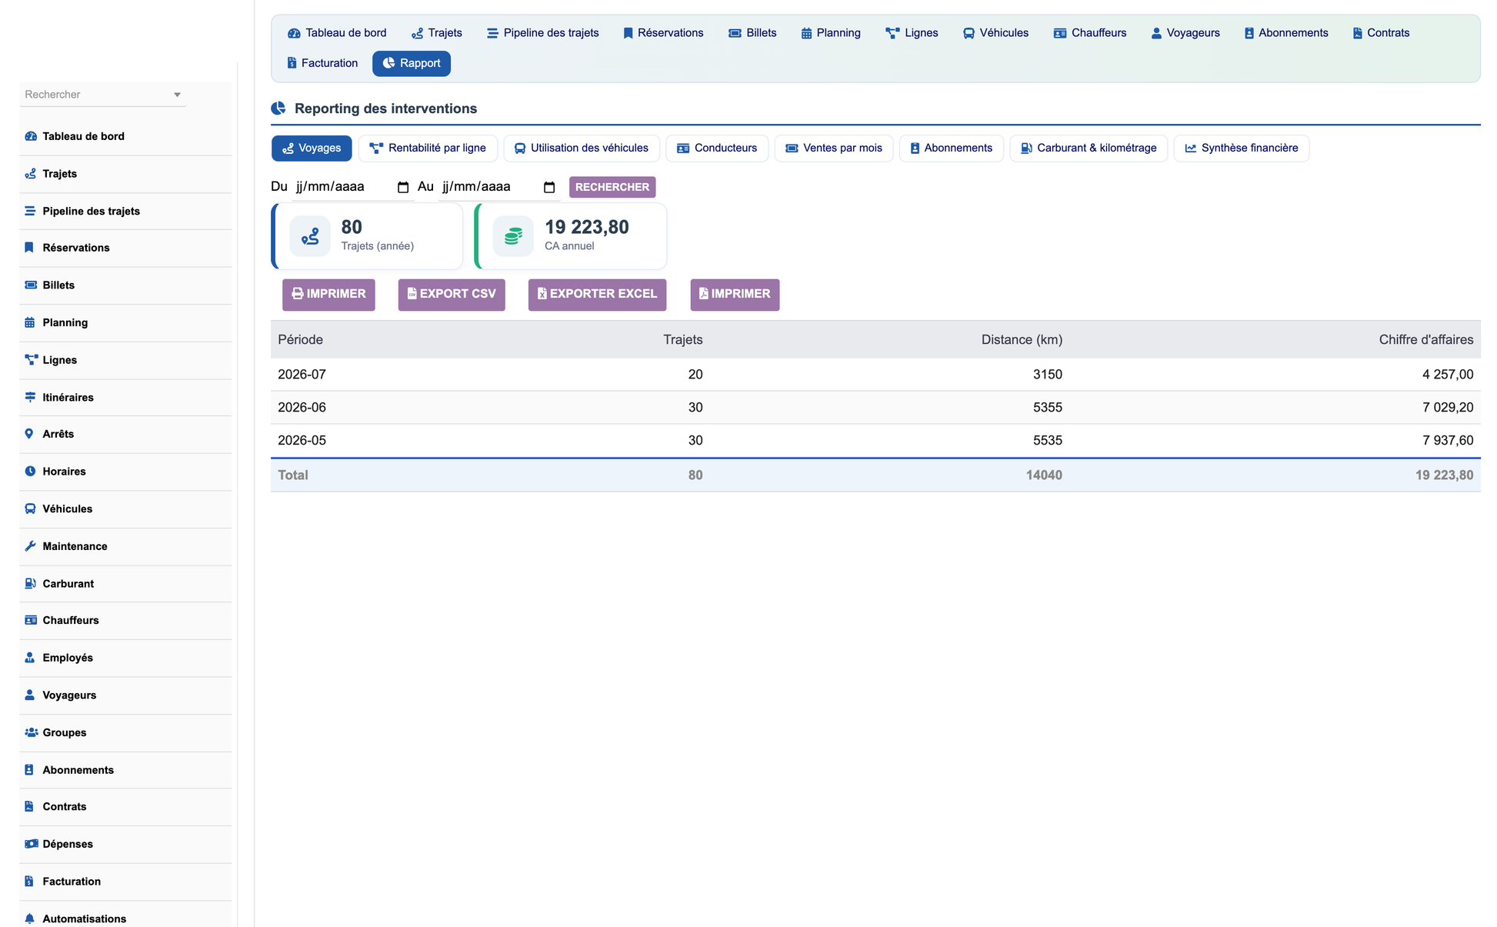Click the Lignes network icon in sidebar
The image size is (1497, 927).
[x=31, y=359]
